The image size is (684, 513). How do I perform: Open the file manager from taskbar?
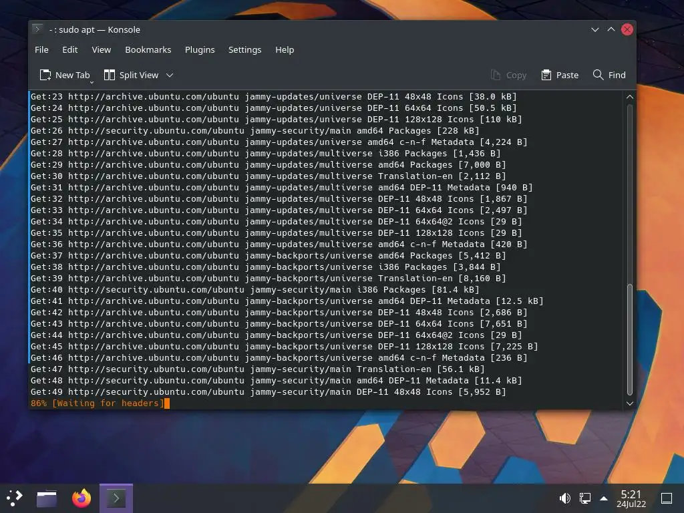pyautogui.click(x=47, y=498)
